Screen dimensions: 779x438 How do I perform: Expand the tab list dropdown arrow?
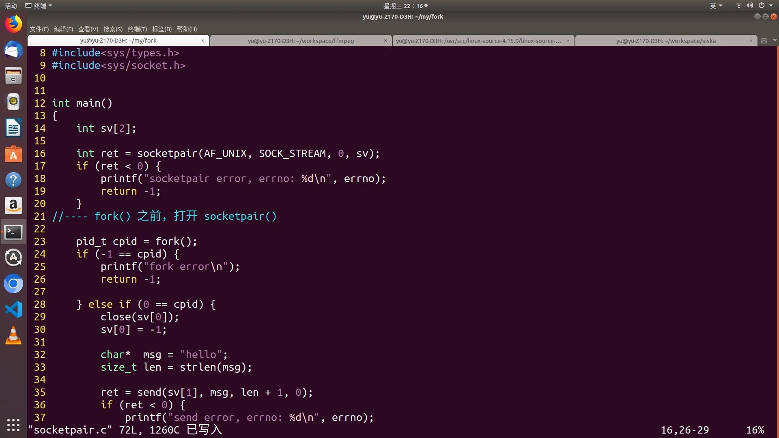click(775, 41)
